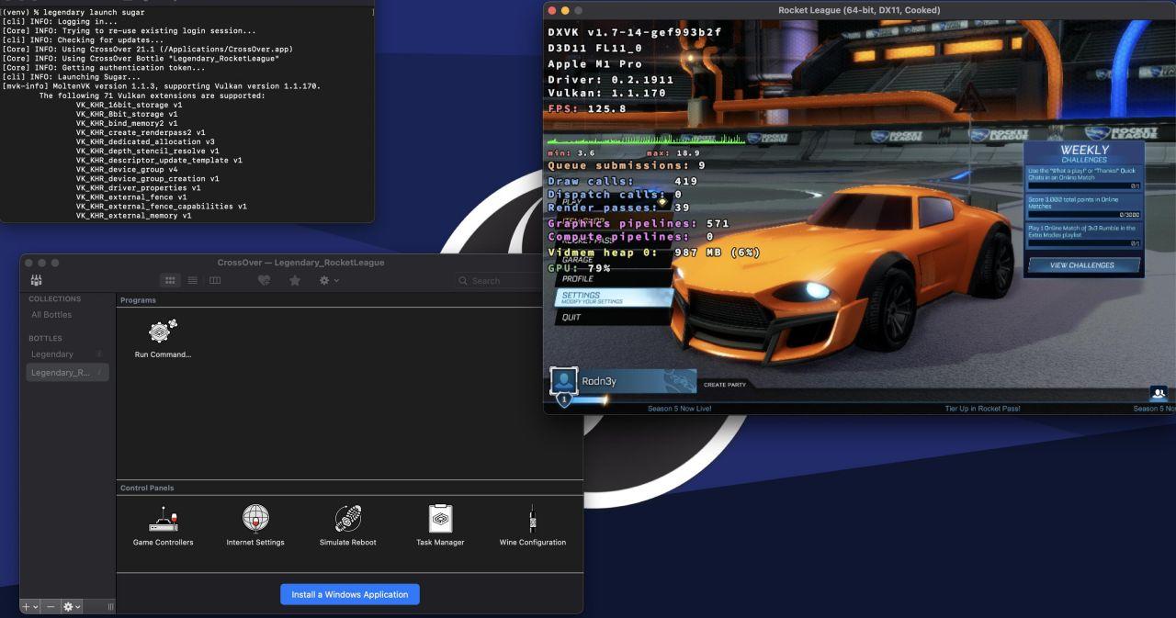Click the quick chat challenge progress bar
The width and height of the screenshot is (1176, 618).
1084,185
